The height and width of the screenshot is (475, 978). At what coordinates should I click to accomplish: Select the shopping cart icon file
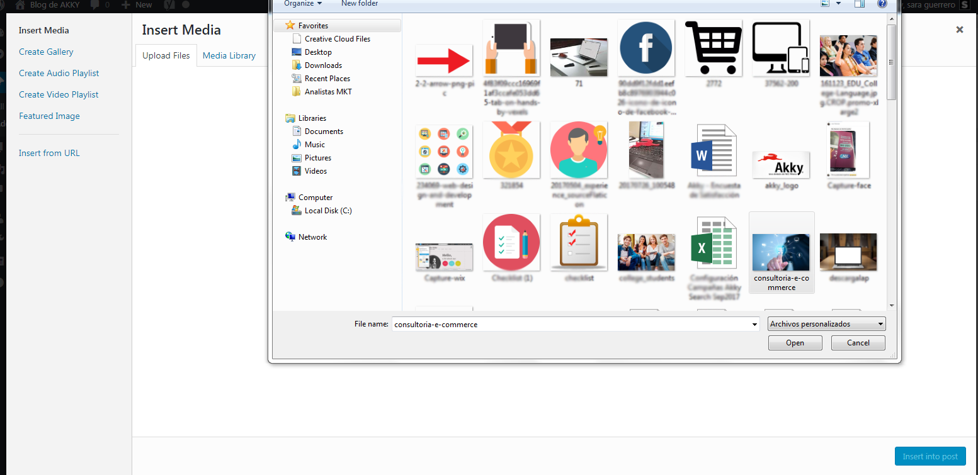713,48
